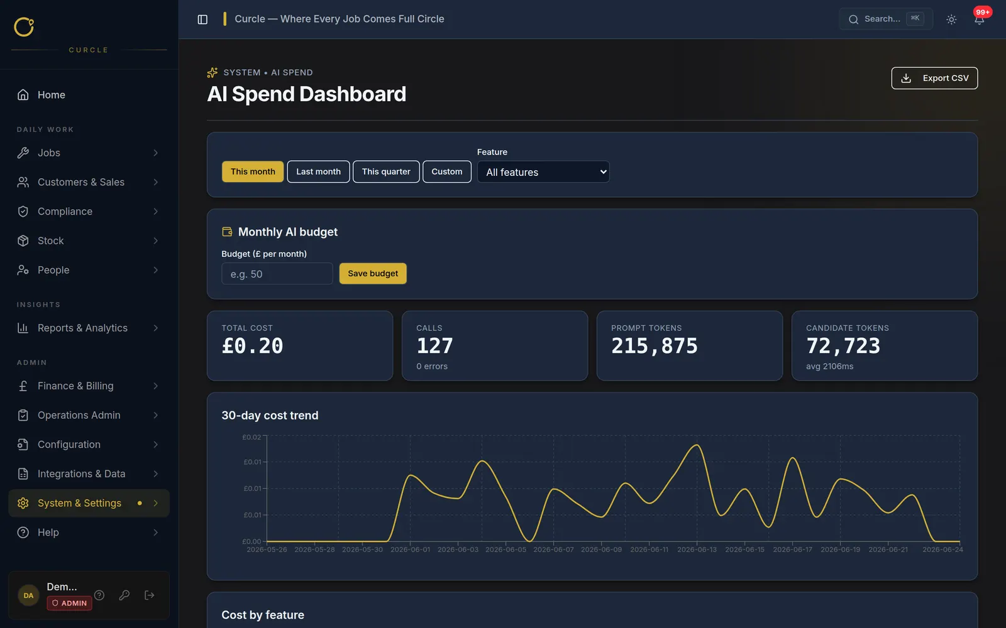
Task: Click the Finance & Billing pound icon
Action: (23, 386)
